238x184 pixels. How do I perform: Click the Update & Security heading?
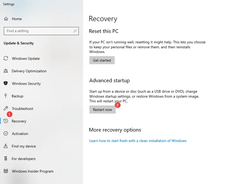19,43
